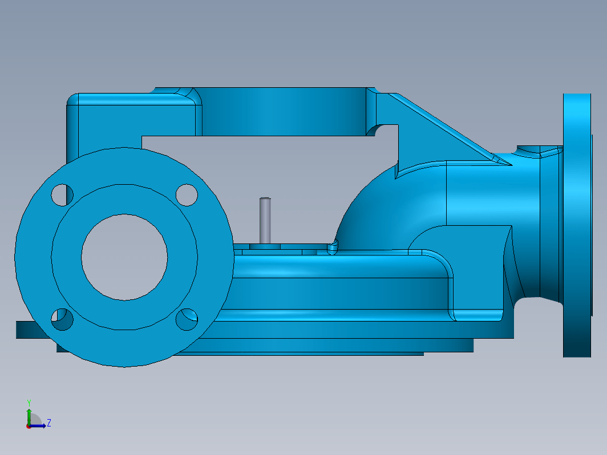The width and height of the screenshot is (607, 455).
Task: Pick the gray vertical pin on the model
Action: (x=265, y=221)
